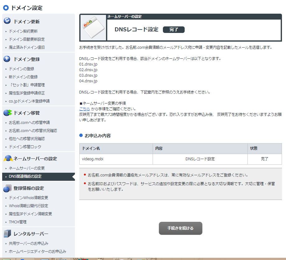Open the こちら nameserver procedure link
The image size is (286, 260).
click(85, 109)
